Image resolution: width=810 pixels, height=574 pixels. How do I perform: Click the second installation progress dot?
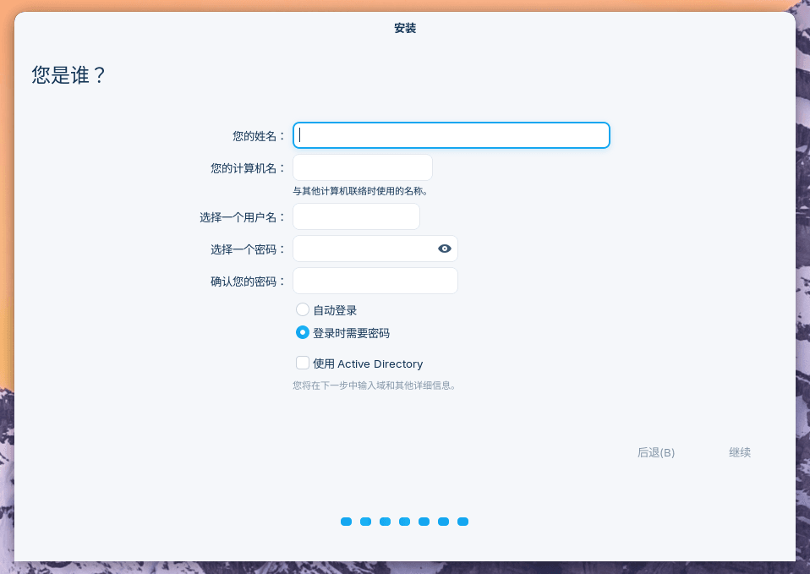tap(365, 522)
